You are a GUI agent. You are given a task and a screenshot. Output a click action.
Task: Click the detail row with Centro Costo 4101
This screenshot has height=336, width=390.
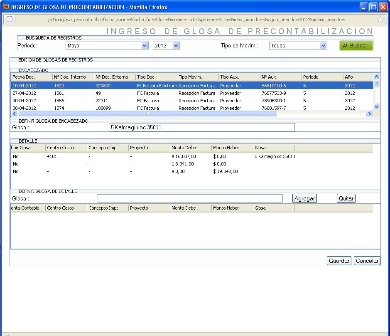click(x=192, y=156)
